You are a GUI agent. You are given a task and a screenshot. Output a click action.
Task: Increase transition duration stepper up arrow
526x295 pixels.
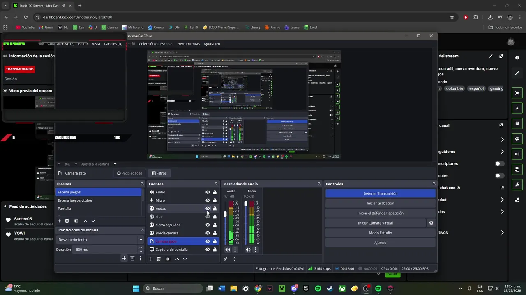click(x=141, y=247)
